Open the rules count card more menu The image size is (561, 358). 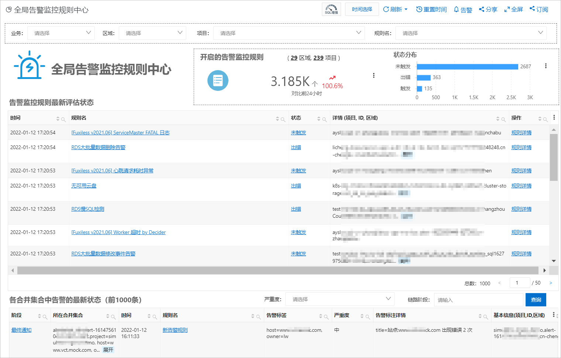(374, 75)
